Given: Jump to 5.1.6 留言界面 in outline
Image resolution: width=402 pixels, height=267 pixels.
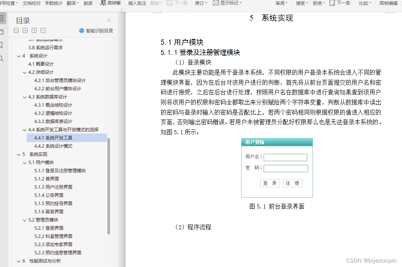Looking at the screenshot, I should click(49, 212).
